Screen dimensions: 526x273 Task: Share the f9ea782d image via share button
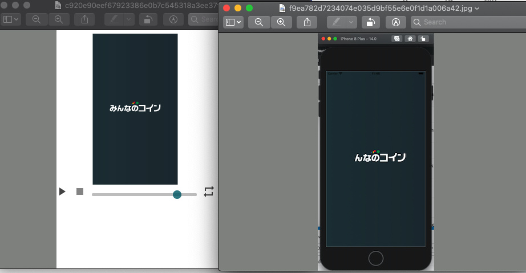point(307,22)
